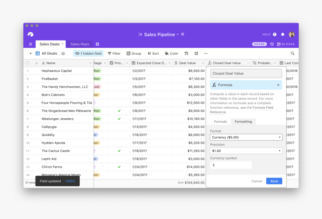
Task: Click the Currency symbol input field
Action: [231, 165]
